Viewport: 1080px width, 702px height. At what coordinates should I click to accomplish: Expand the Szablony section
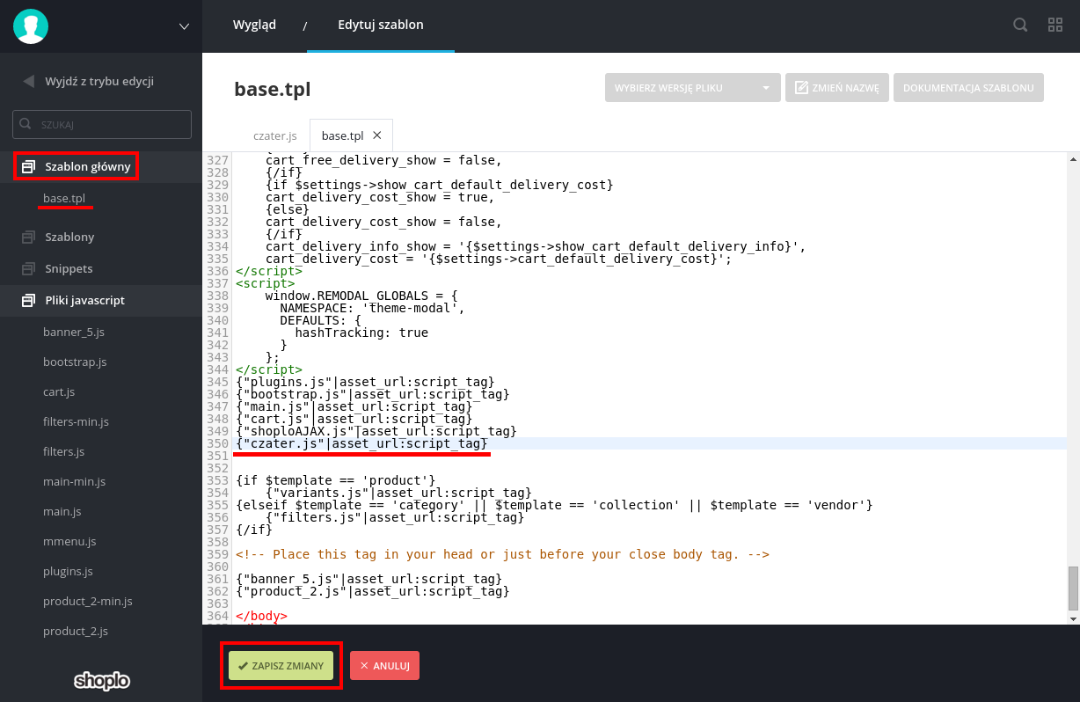point(69,237)
